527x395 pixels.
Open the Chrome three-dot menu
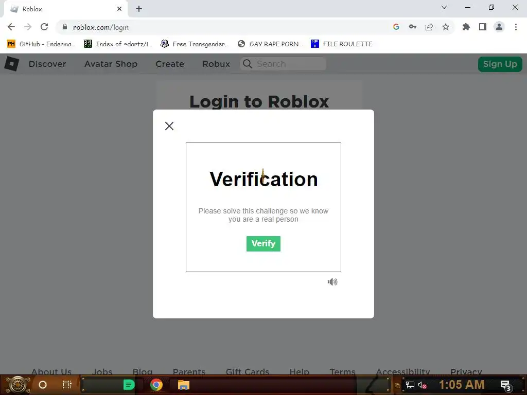pos(516,27)
